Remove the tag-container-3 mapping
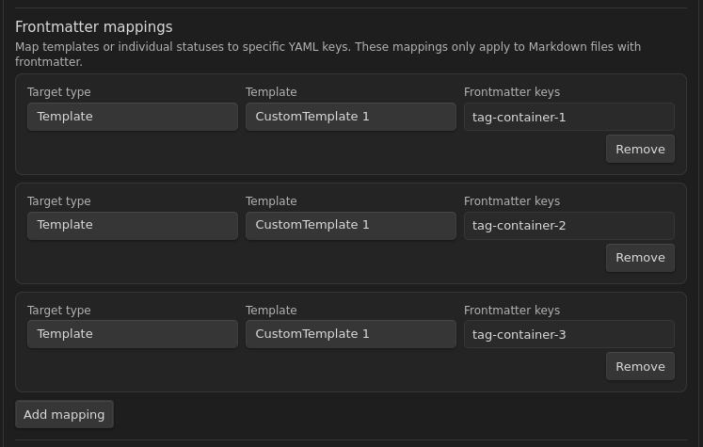 [640, 366]
